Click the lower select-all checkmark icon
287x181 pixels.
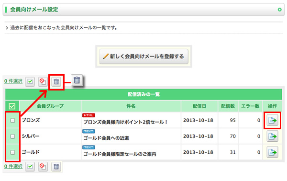coord(30,167)
